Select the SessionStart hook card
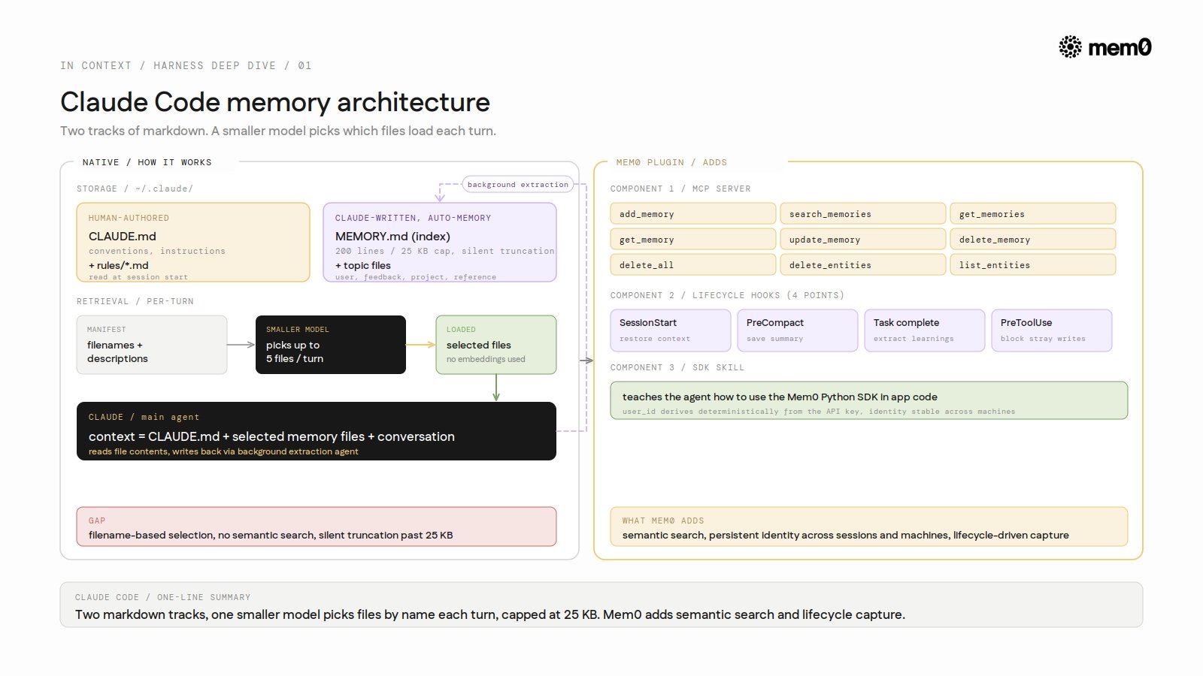This screenshot has width=1203, height=676. [671, 330]
